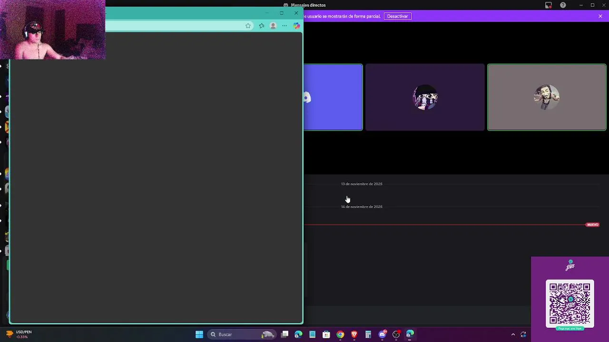Viewport: 609px width, 342px height.
Task: Open Edge favorites list icon
Action: click(x=262, y=26)
